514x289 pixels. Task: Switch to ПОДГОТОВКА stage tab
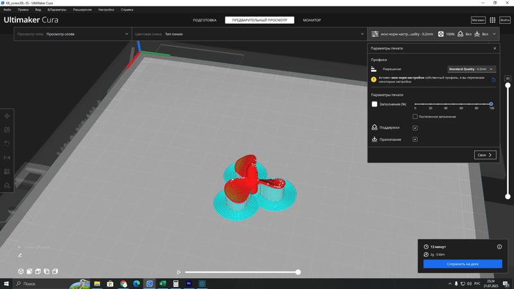click(x=204, y=20)
